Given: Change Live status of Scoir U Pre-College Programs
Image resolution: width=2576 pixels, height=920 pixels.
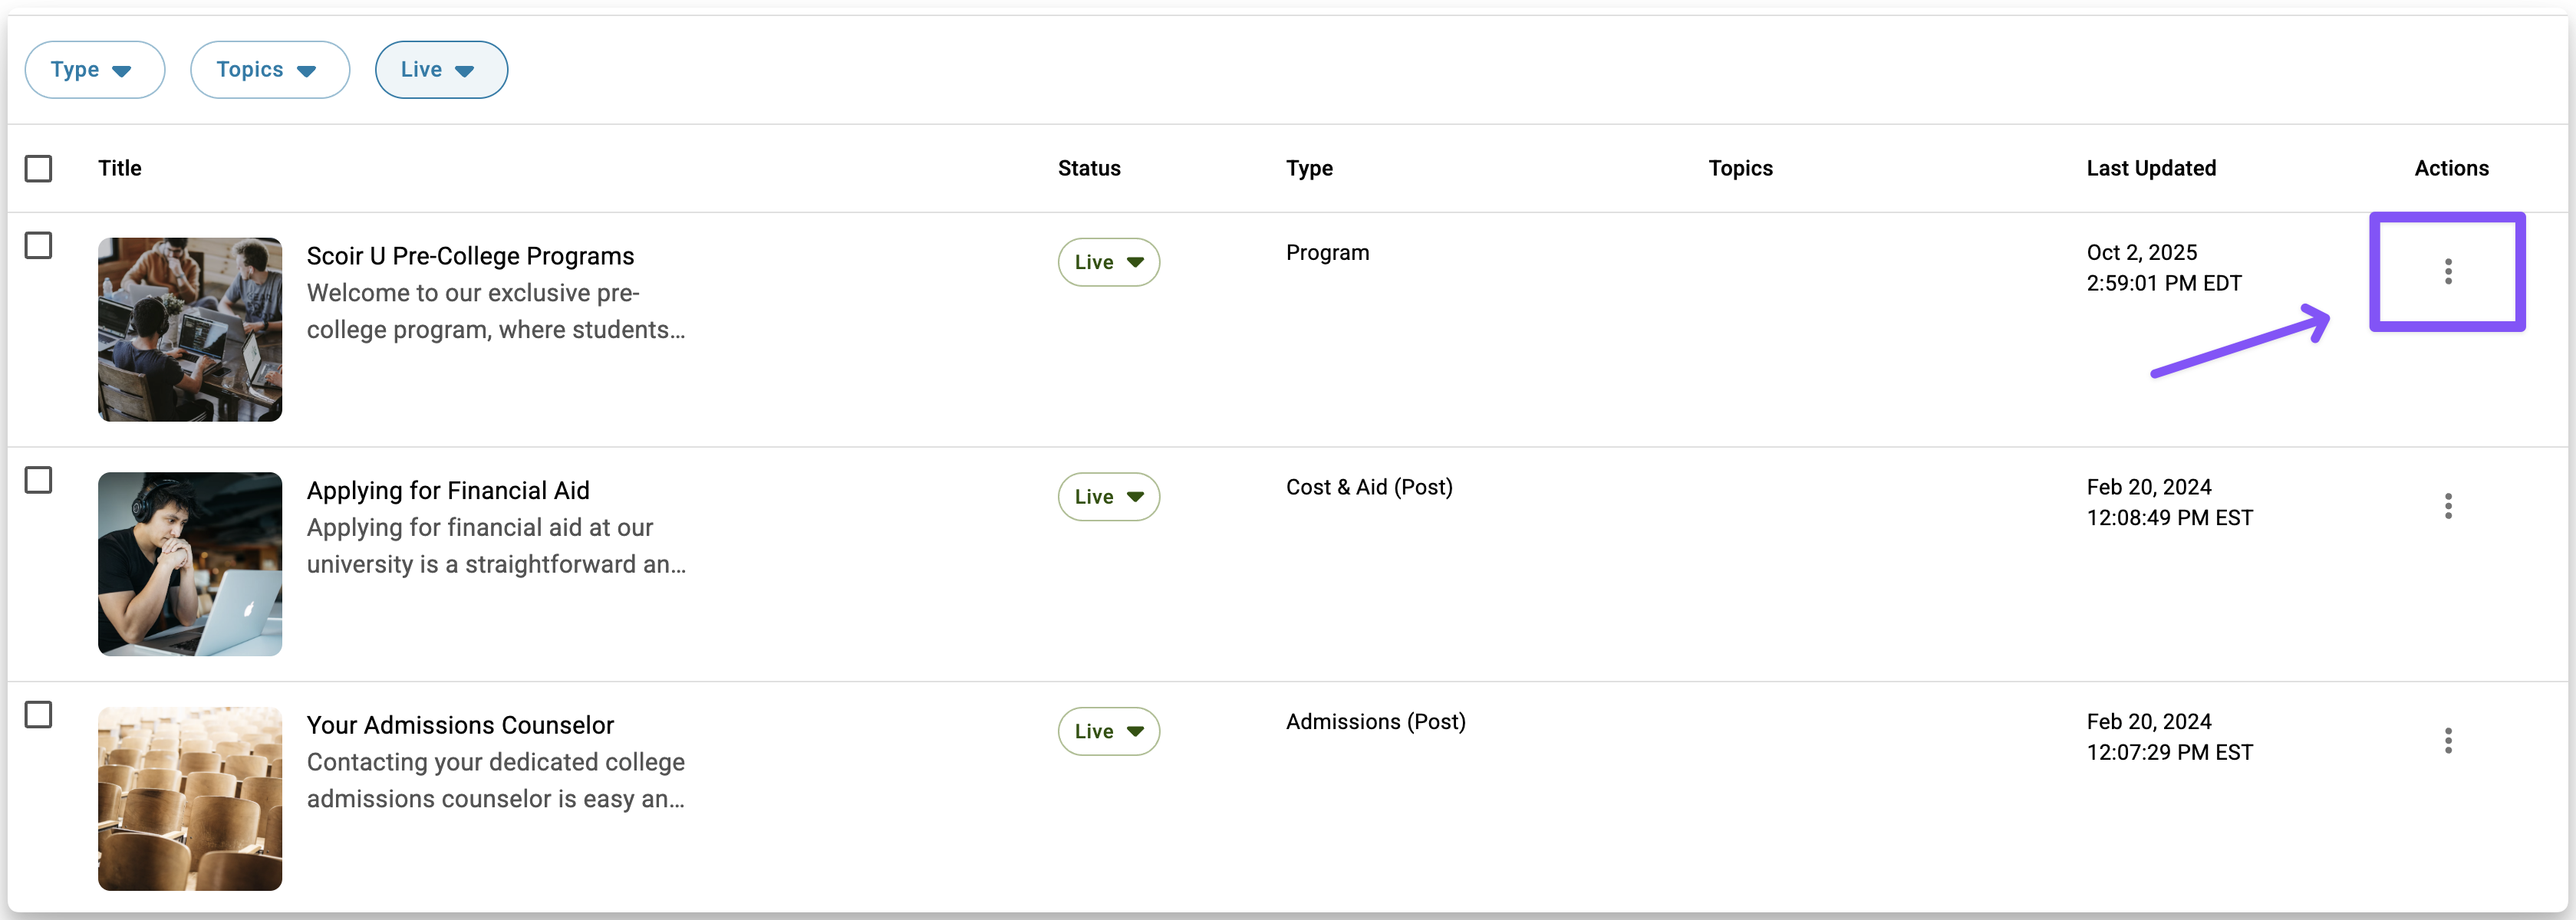Looking at the screenshot, I should [x=1108, y=263].
